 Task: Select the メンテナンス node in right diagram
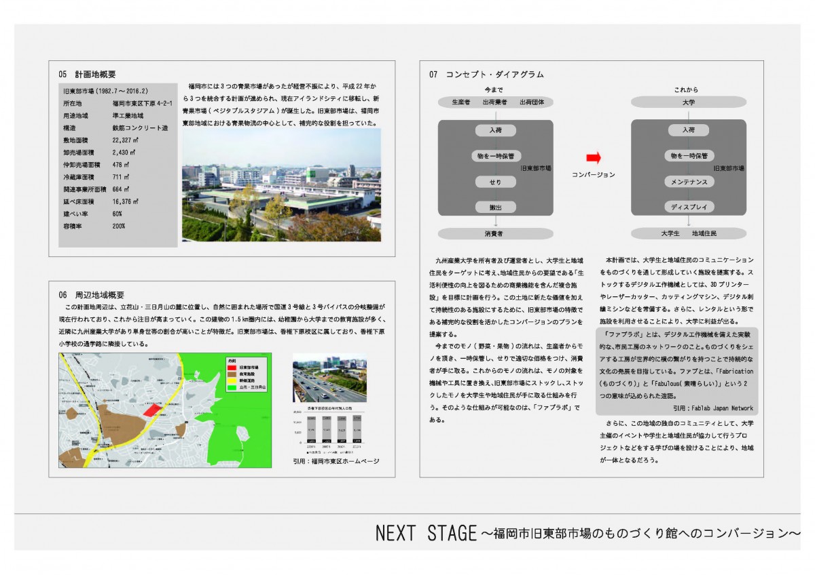click(689, 182)
